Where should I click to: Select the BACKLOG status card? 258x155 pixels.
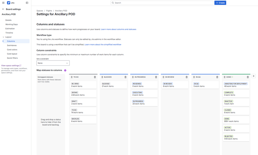[x=83, y=120]
